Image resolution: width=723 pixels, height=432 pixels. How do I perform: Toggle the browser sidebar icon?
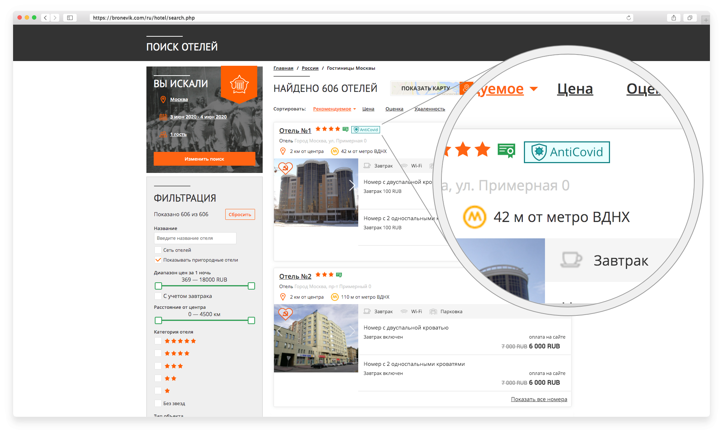[x=70, y=18]
